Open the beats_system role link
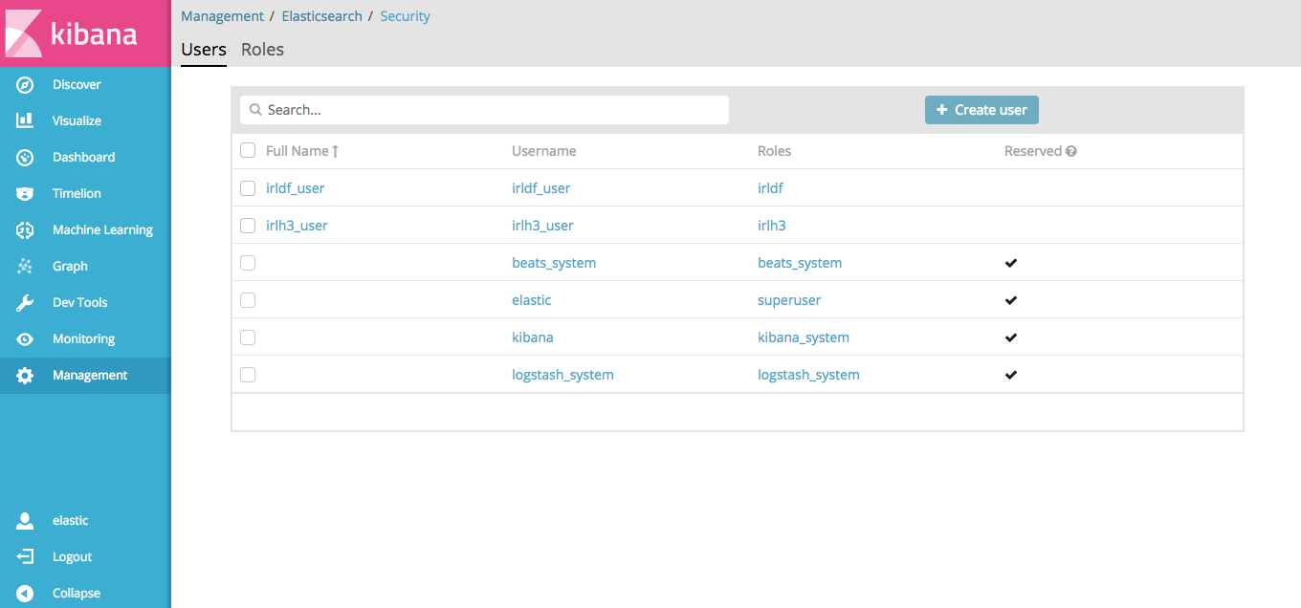 coord(800,263)
